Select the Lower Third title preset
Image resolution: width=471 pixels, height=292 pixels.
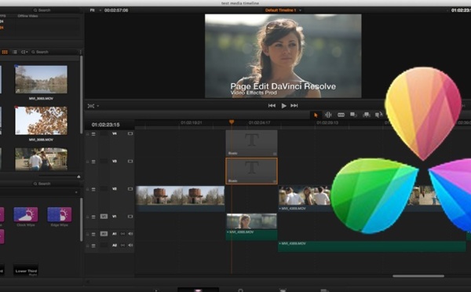tap(26, 270)
